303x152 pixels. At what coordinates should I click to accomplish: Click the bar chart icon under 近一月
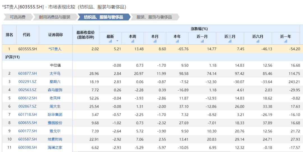202,41
